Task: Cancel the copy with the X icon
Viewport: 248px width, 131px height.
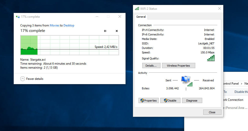Action: [x=117, y=31]
